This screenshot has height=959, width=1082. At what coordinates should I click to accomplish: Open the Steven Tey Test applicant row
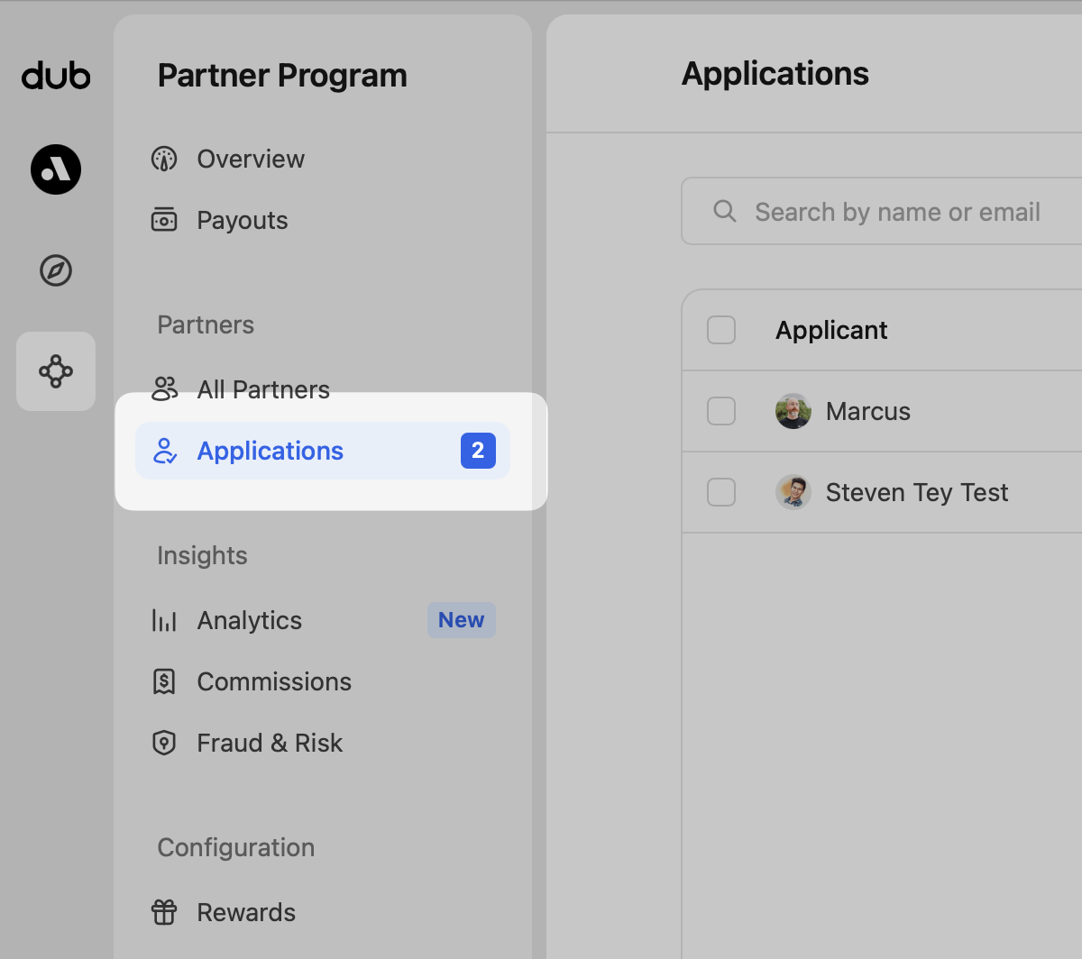coord(882,492)
